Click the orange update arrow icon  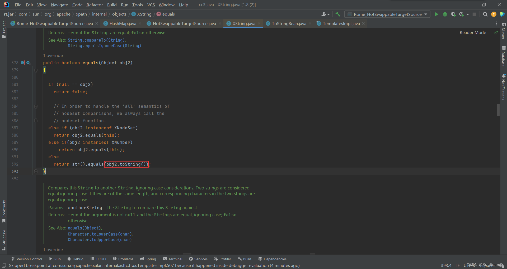pos(494,14)
